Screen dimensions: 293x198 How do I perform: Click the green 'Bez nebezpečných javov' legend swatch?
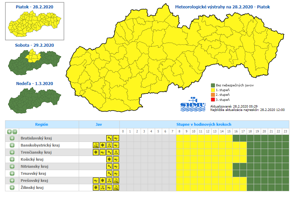point(213,85)
